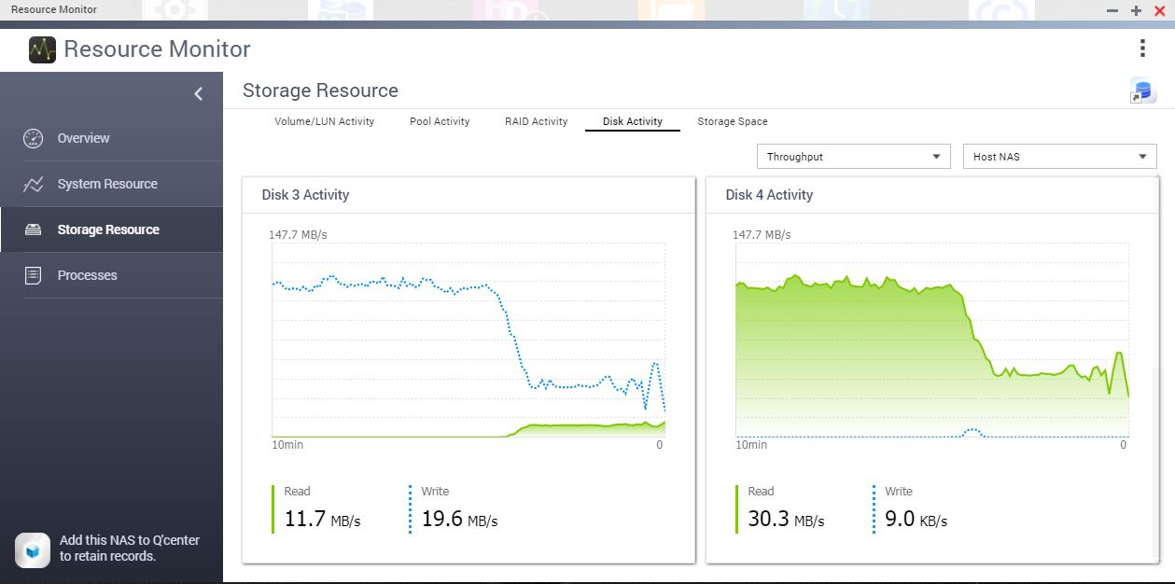Click Add this NAS to Q'center link
Image resolution: width=1175 pixels, height=584 pixels.
(x=130, y=548)
